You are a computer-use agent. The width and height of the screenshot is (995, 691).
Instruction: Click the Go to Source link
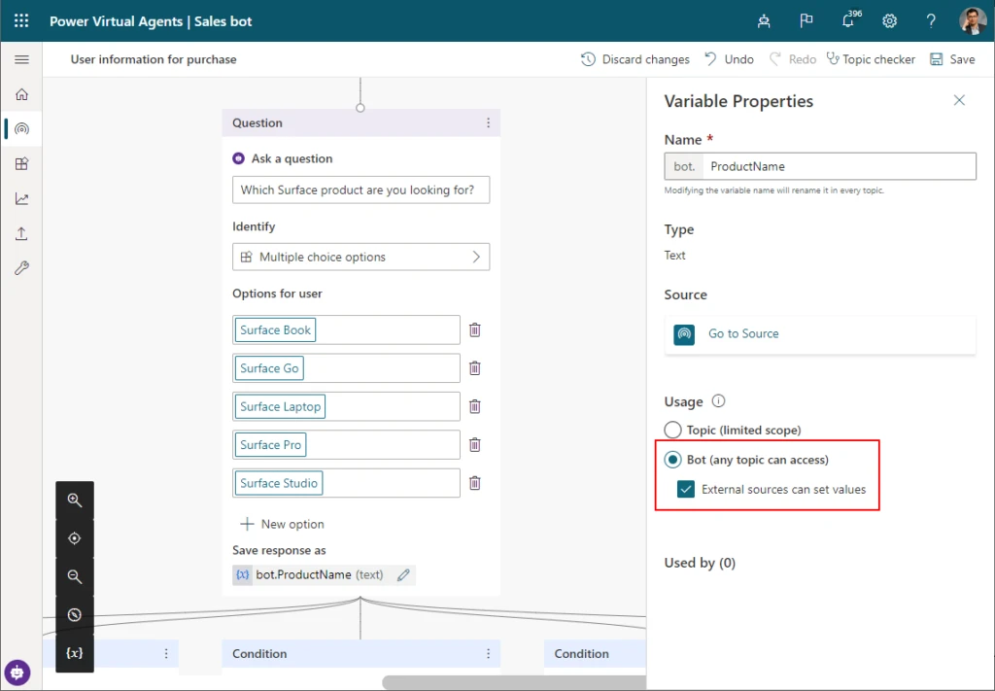(743, 334)
